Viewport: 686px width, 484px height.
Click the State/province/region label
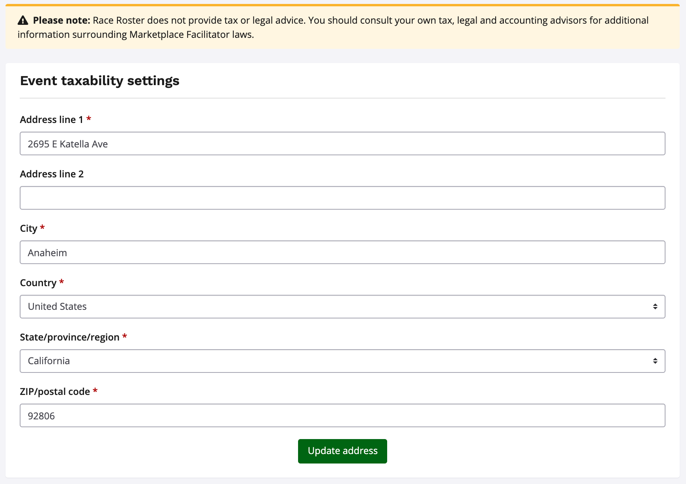pyautogui.click(x=70, y=337)
